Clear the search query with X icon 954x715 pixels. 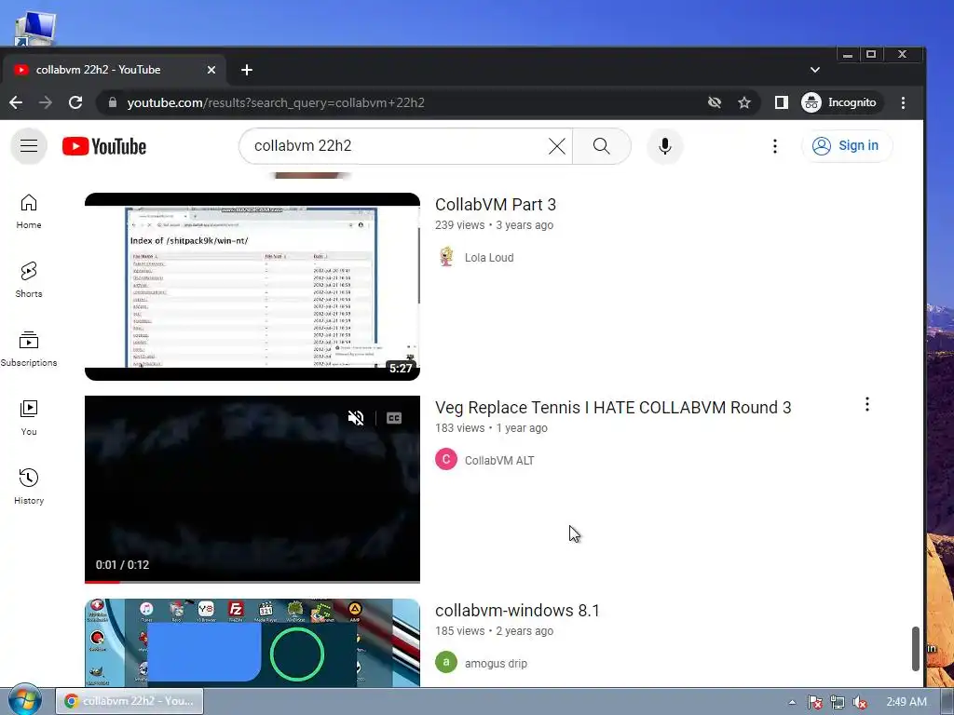point(557,146)
